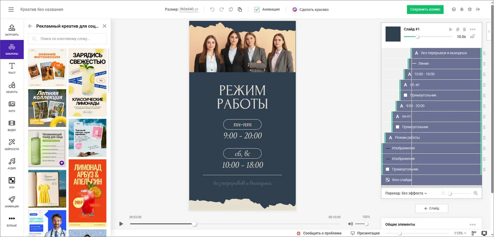494x237 pixels.
Task: Zoom out the timeline with the magnifier minus
Action: pos(443,193)
